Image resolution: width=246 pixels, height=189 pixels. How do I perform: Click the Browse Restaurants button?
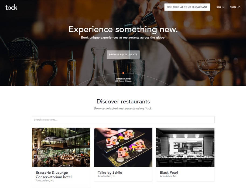[x=123, y=55]
